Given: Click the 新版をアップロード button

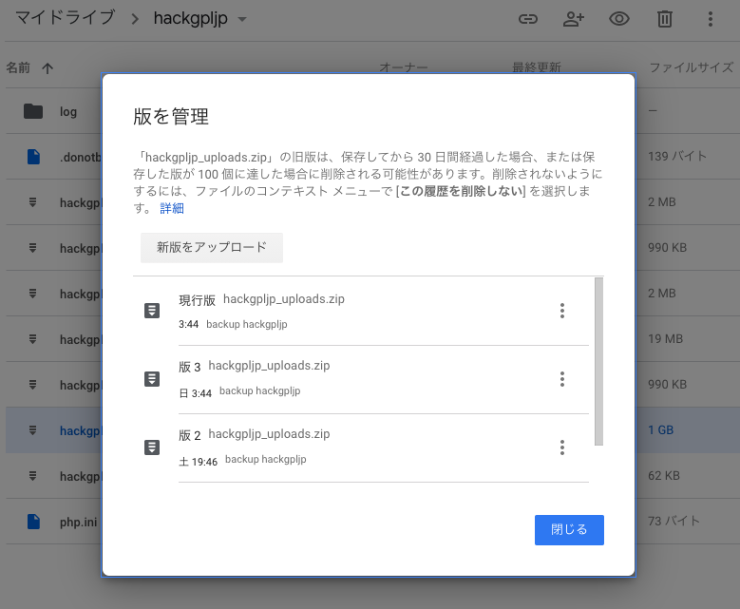Looking at the screenshot, I should [x=212, y=247].
